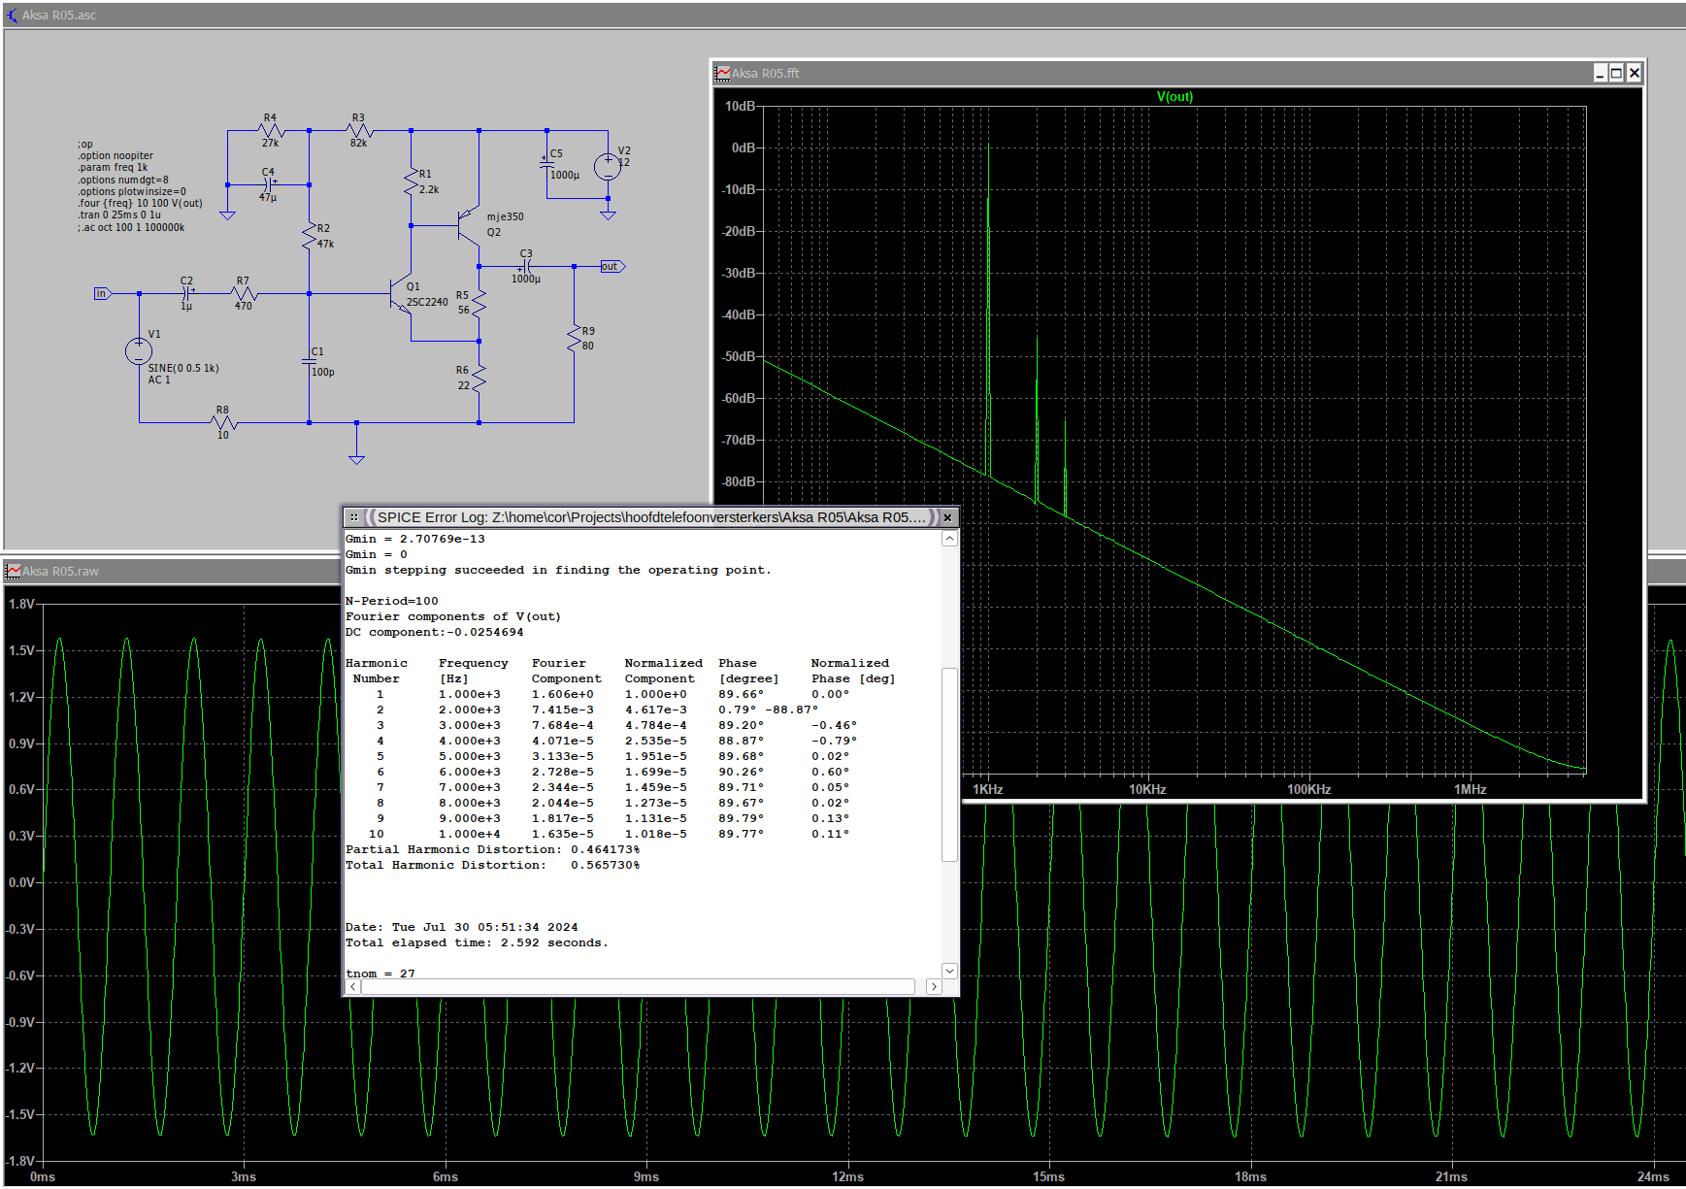Select voltage source V1 SINE symbol
Screen dimensions: 1686x1189
(139, 351)
